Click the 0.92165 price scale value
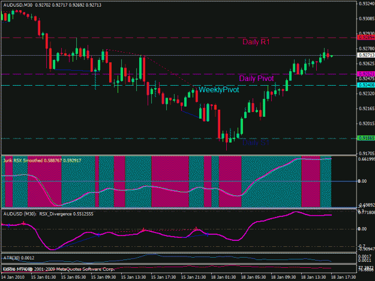The width and height of the screenshot is (375, 281). 367,108
